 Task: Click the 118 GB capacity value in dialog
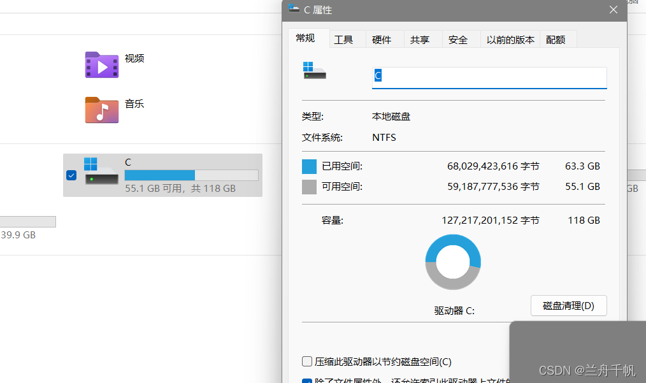(584, 220)
